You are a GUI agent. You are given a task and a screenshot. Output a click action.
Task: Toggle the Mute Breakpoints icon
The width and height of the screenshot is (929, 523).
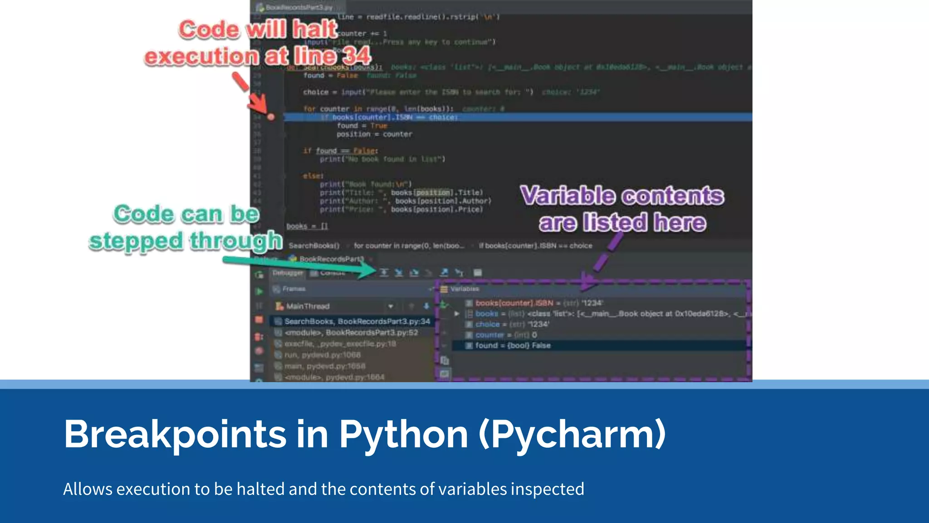(259, 350)
